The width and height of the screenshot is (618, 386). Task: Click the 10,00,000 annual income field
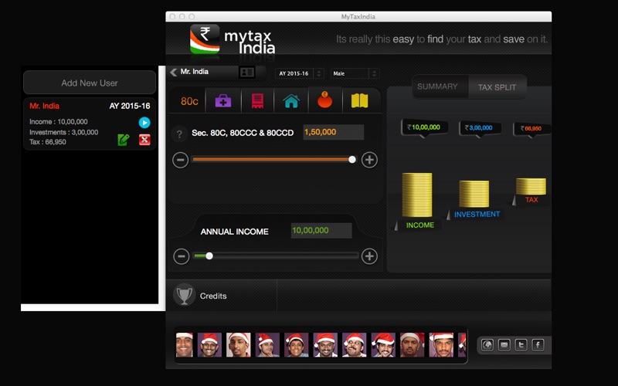click(x=321, y=230)
